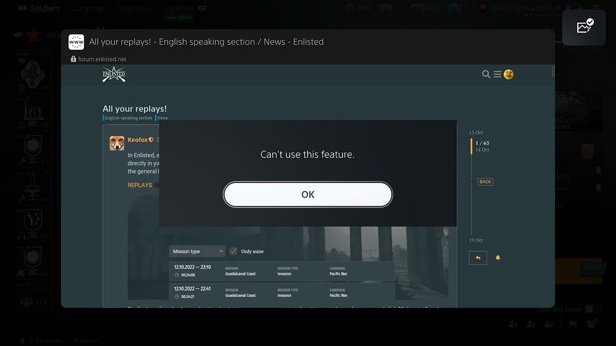Open the News category tag
Viewport: 616px width, 346px height.
[x=162, y=118]
